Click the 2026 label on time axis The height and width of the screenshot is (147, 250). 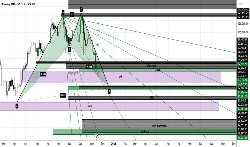click(x=113, y=144)
